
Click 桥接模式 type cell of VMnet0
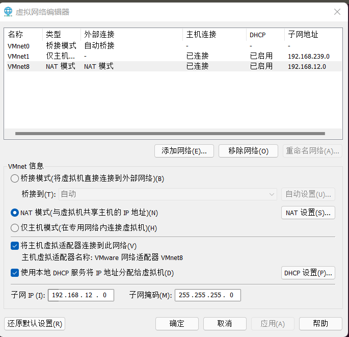tap(61, 46)
